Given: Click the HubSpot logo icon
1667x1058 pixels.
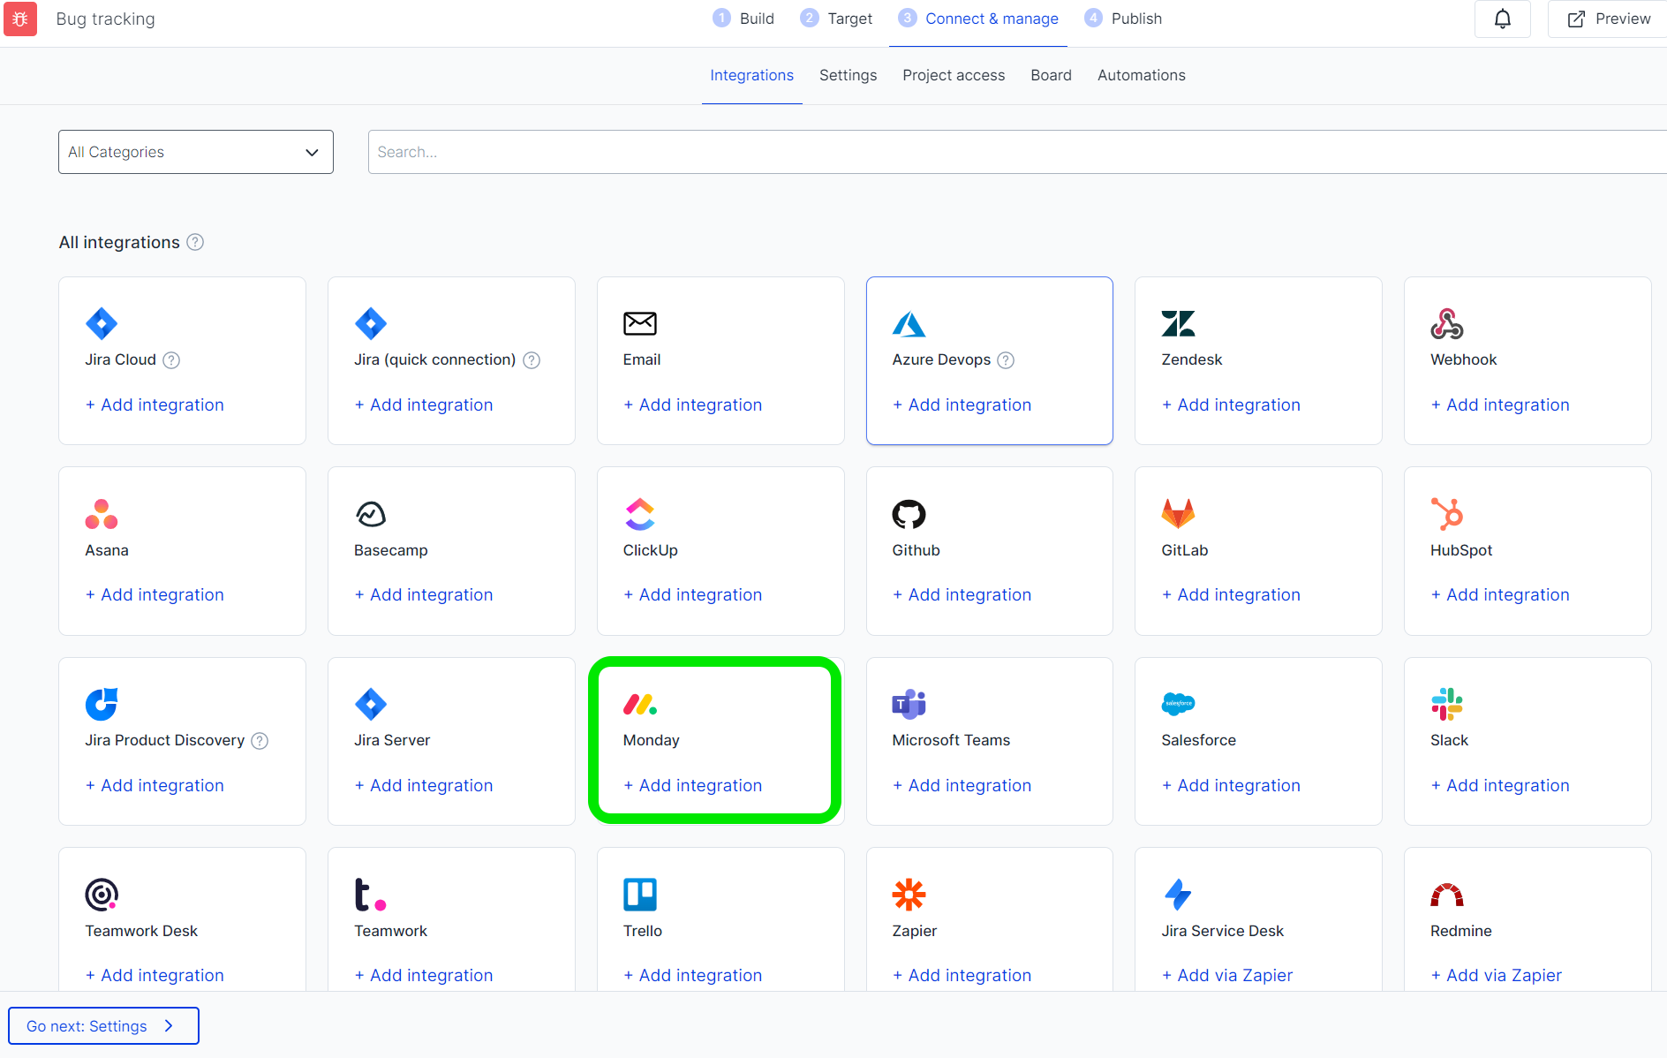Looking at the screenshot, I should [x=1447, y=514].
